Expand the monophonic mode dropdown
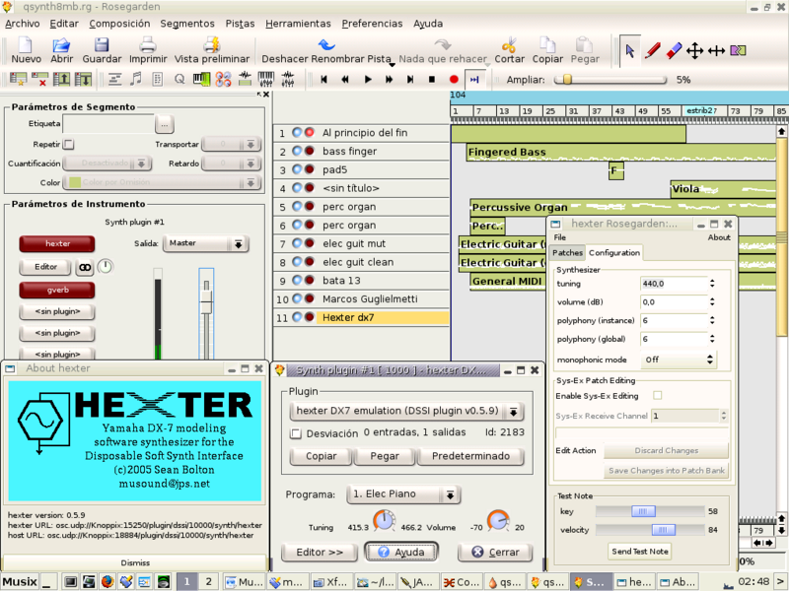The image size is (789, 591). click(679, 360)
